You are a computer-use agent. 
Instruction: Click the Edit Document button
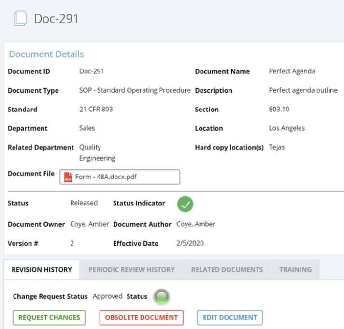(229, 318)
